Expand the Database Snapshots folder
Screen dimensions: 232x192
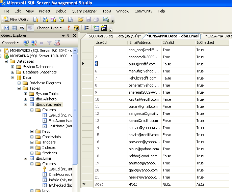pos(13,72)
